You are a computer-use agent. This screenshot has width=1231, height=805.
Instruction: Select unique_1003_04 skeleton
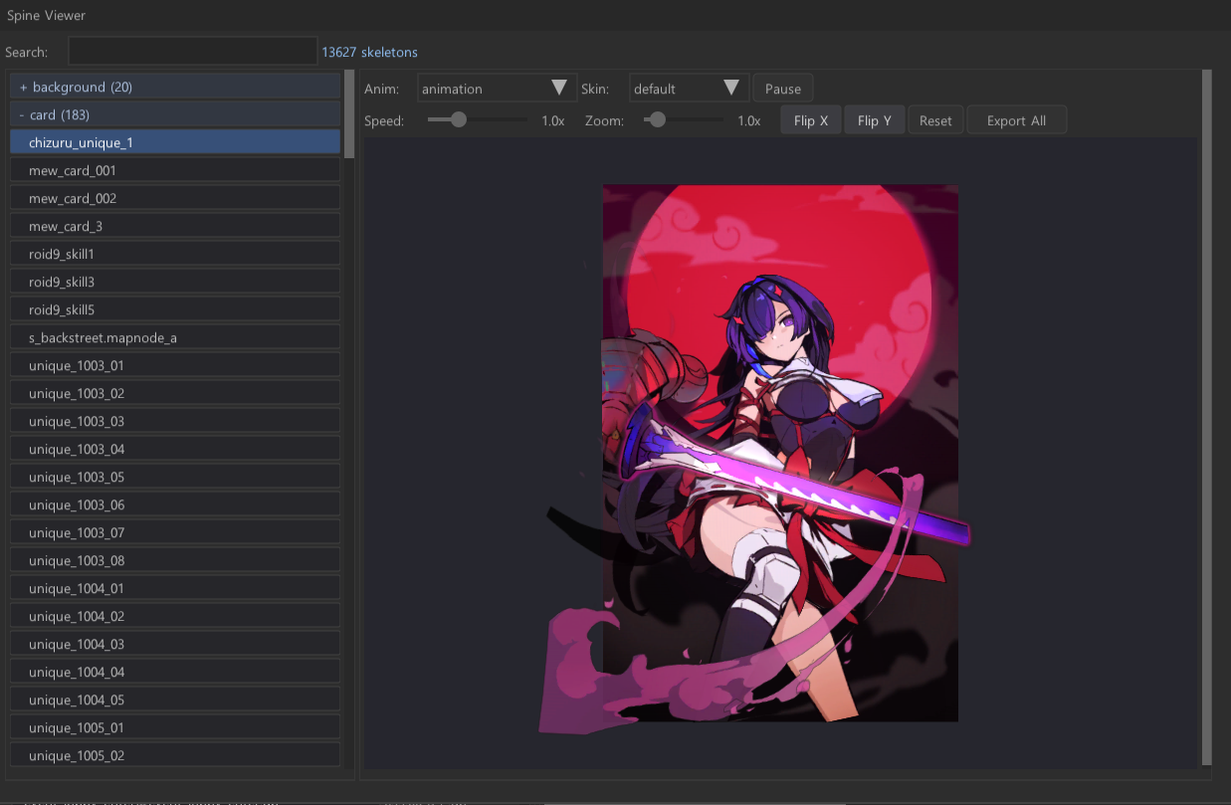pyautogui.click(x=175, y=449)
